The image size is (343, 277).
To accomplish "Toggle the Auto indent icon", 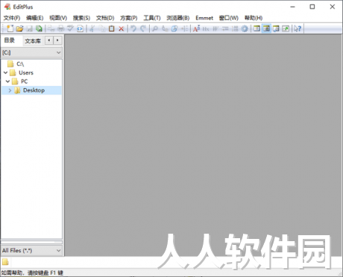I will [225, 28].
